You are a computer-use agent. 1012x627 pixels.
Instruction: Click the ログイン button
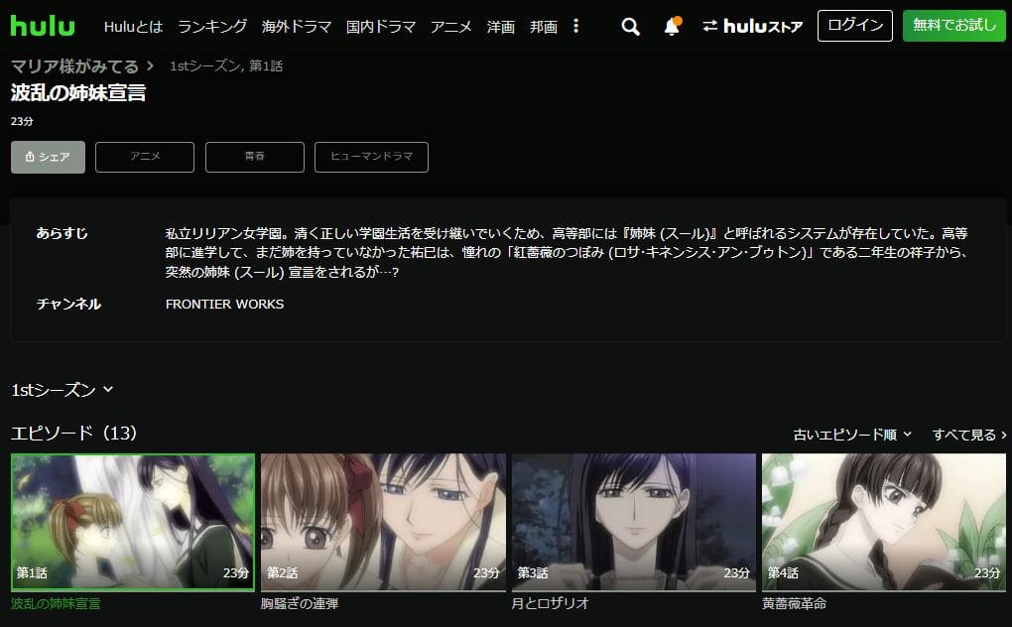point(854,25)
